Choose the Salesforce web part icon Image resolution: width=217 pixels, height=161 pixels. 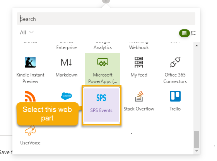(x=67, y=96)
